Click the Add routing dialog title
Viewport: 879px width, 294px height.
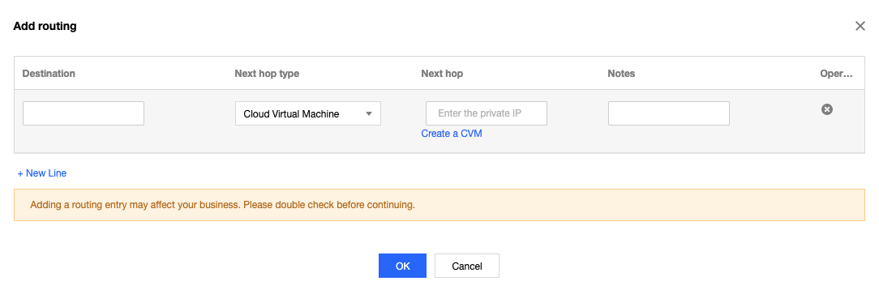(x=45, y=26)
